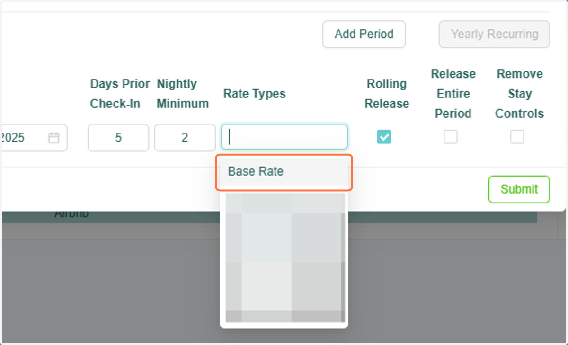Select Base Rate from dropdown list

click(284, 172)
